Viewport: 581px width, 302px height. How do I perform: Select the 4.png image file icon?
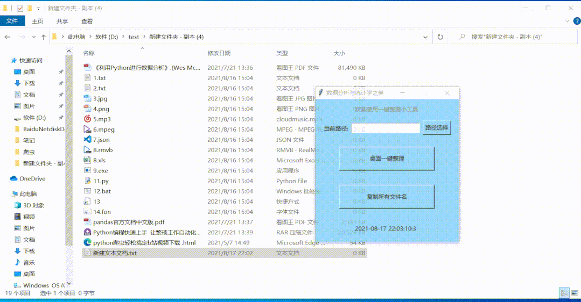pyautogui.click(x=87, y=109)
